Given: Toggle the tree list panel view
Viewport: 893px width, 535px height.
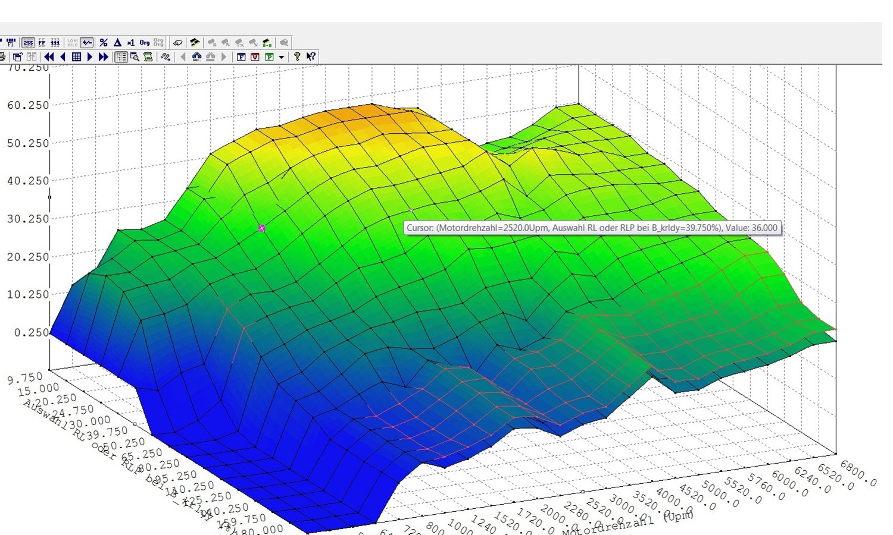Looking at the screenshot, I should (121, 57).
